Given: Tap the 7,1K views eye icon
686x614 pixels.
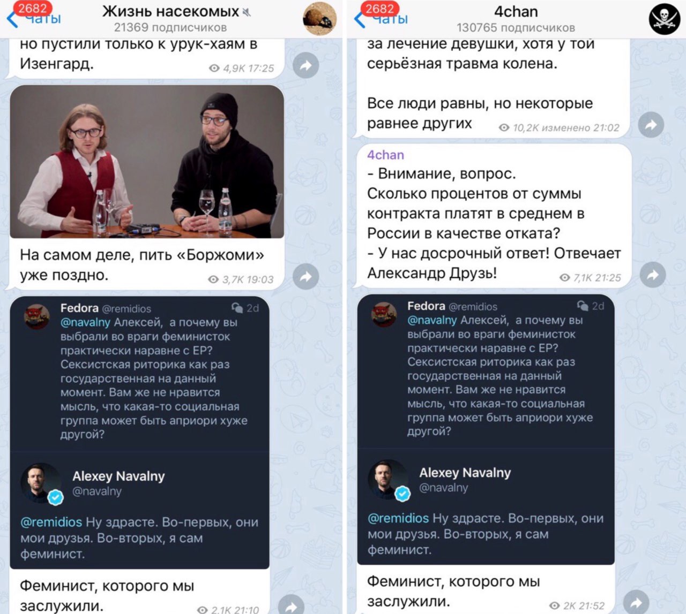Looking at the screenshot, I should coord(564,278).
